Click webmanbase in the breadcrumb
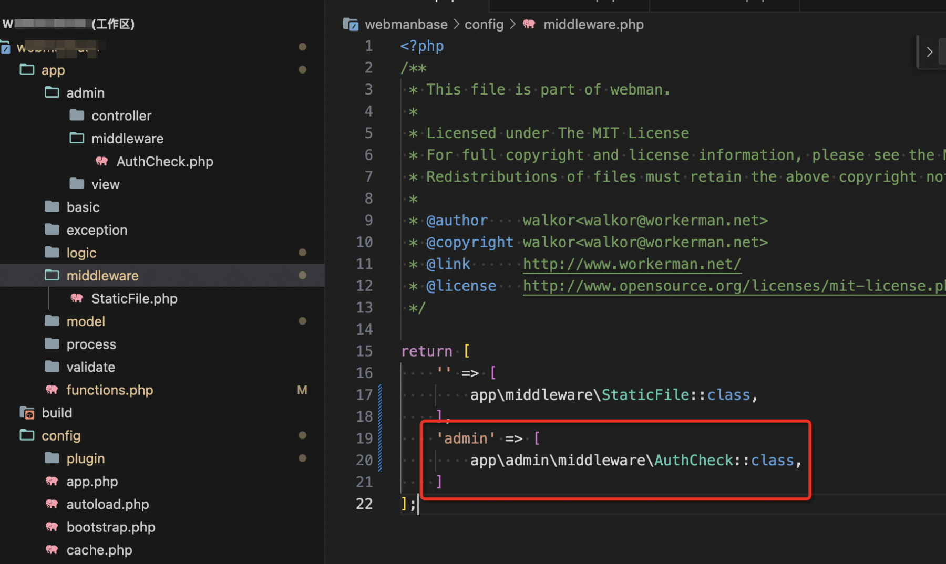The width and height of the screenshot is (946, 564). (x=406, y=24)
